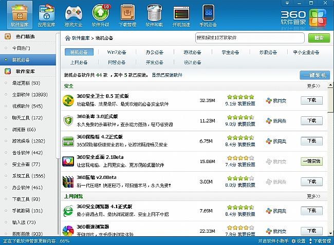Open the 软件卸载 trash icon
Viewport: 334px width, 245px height.
tap(154, 15)
